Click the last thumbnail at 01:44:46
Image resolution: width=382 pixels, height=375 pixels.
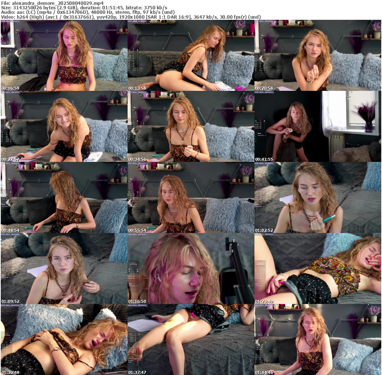pos(317,339)
